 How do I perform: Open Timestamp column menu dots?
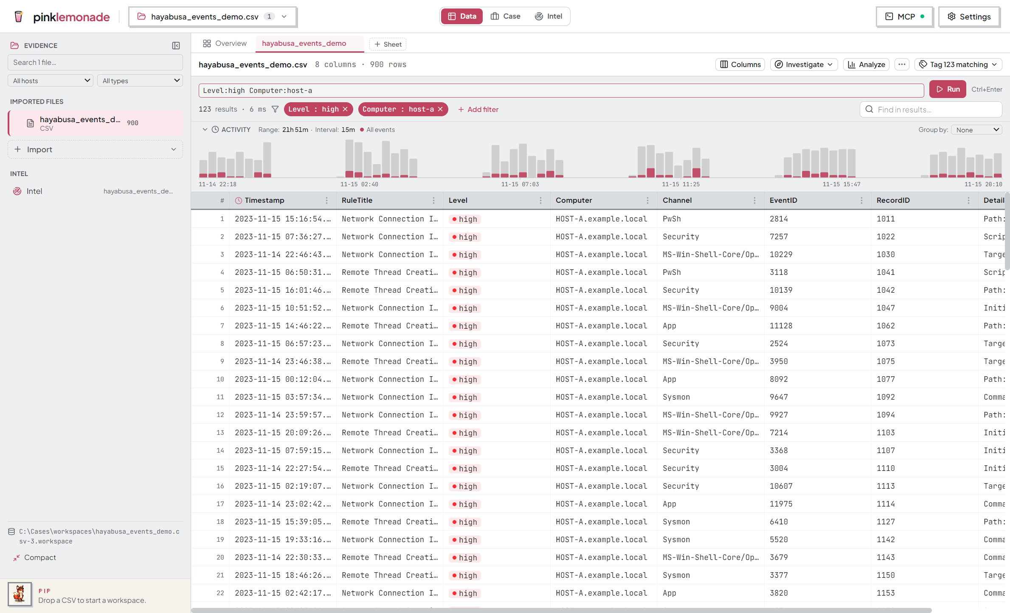[x=326, y=200]
